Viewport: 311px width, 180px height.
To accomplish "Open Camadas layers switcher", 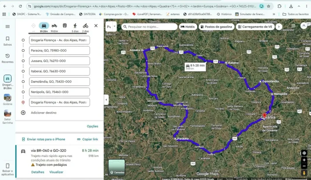I will click(x=116, y=167).
